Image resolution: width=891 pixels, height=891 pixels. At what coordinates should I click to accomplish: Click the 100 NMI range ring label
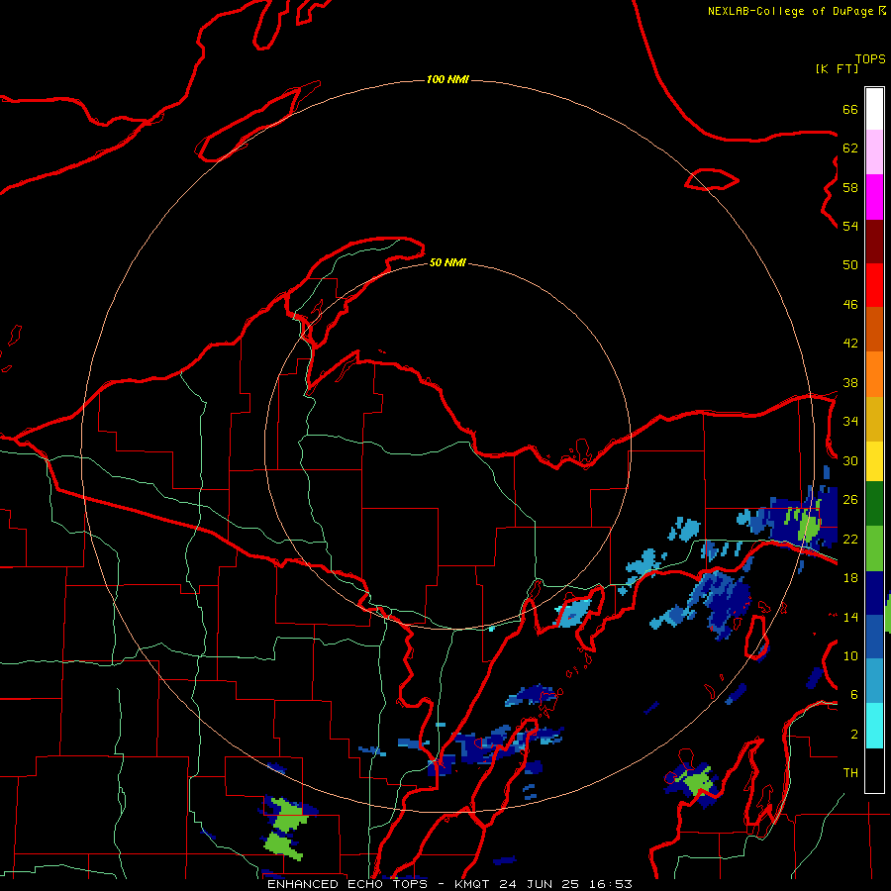(447, 79)
